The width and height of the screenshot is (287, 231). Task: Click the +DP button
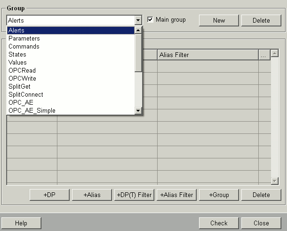(x=49, y=195)
